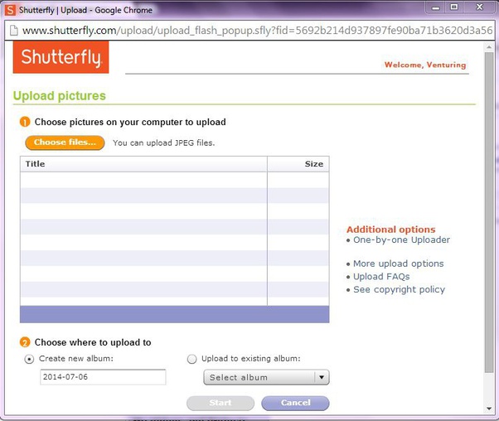Open Upload FAQs link
Screen dimensions: 499x421
coord(381,277)
